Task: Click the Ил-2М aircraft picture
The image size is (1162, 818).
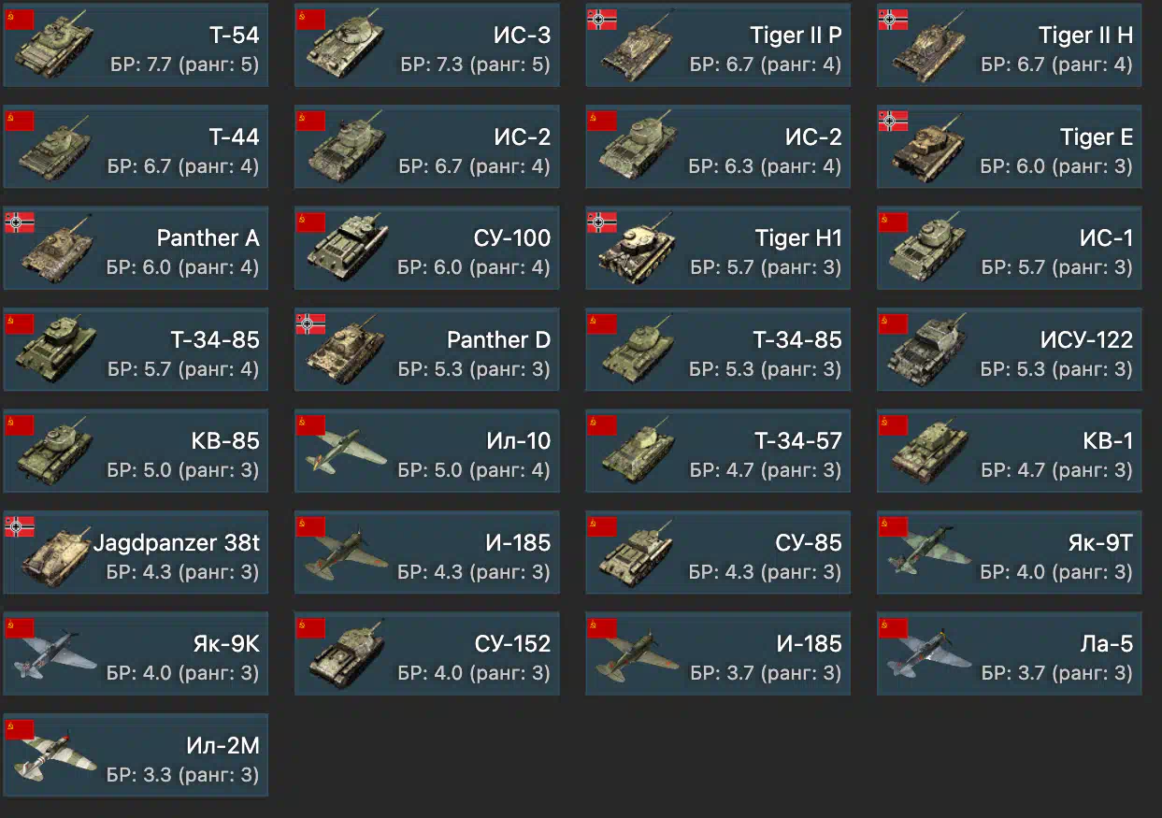Action: [x=54, y=755]
